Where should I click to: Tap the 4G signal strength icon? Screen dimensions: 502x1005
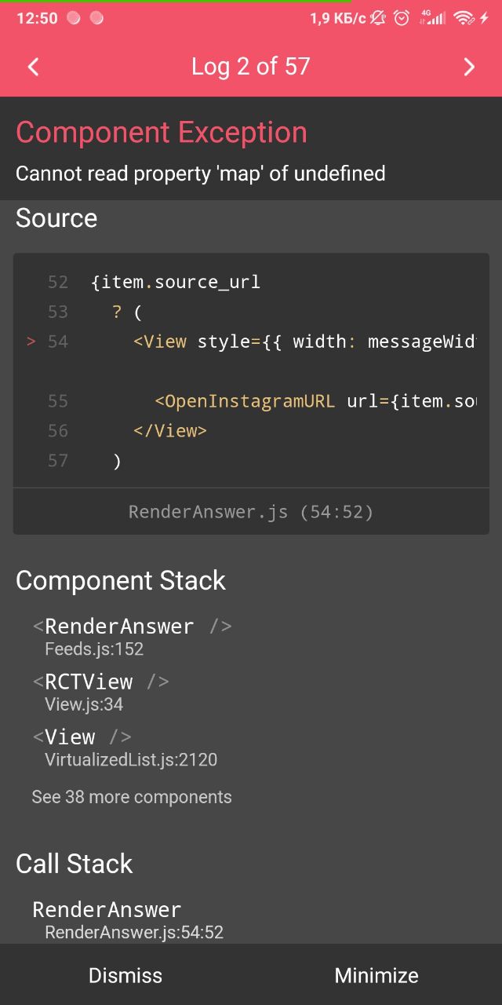coord(433,18)
